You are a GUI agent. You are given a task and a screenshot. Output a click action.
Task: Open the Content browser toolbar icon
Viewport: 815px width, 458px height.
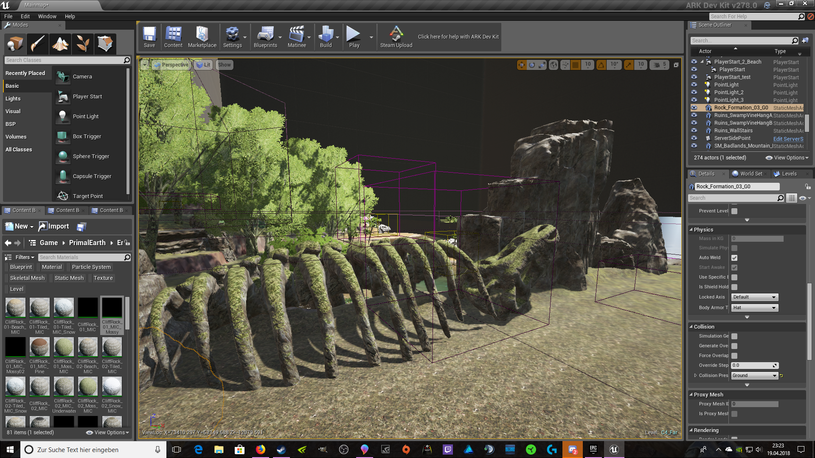(x=173, y=37)
